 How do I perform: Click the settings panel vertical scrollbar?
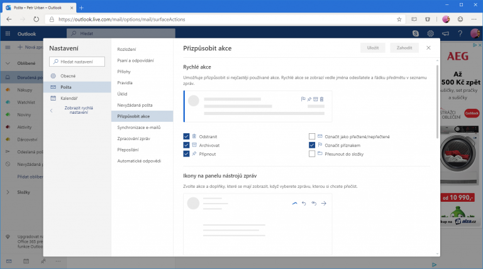(437, 102)
